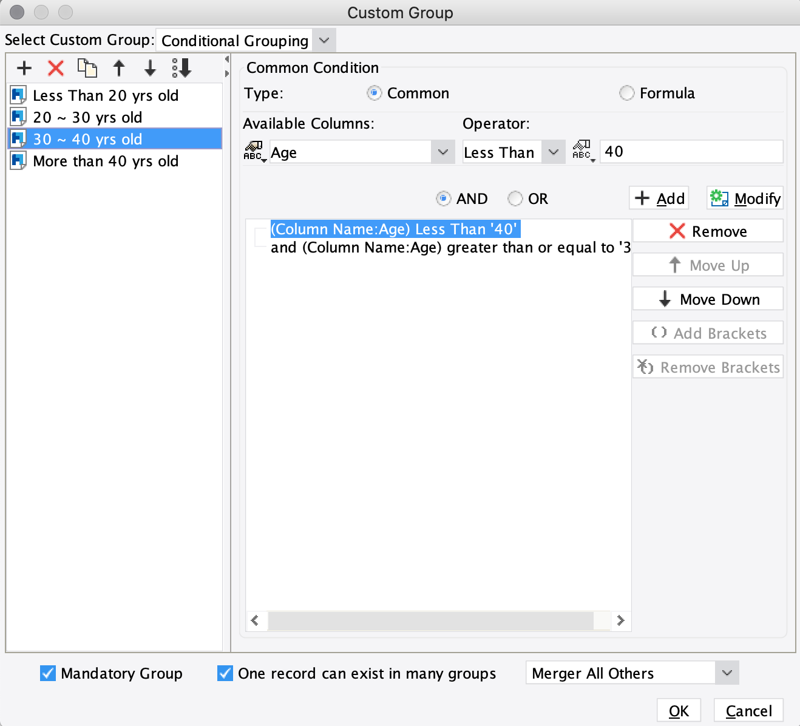Open the Operator dropdown showing Less Than
The image size is (800, 726).
click(552, 152)
